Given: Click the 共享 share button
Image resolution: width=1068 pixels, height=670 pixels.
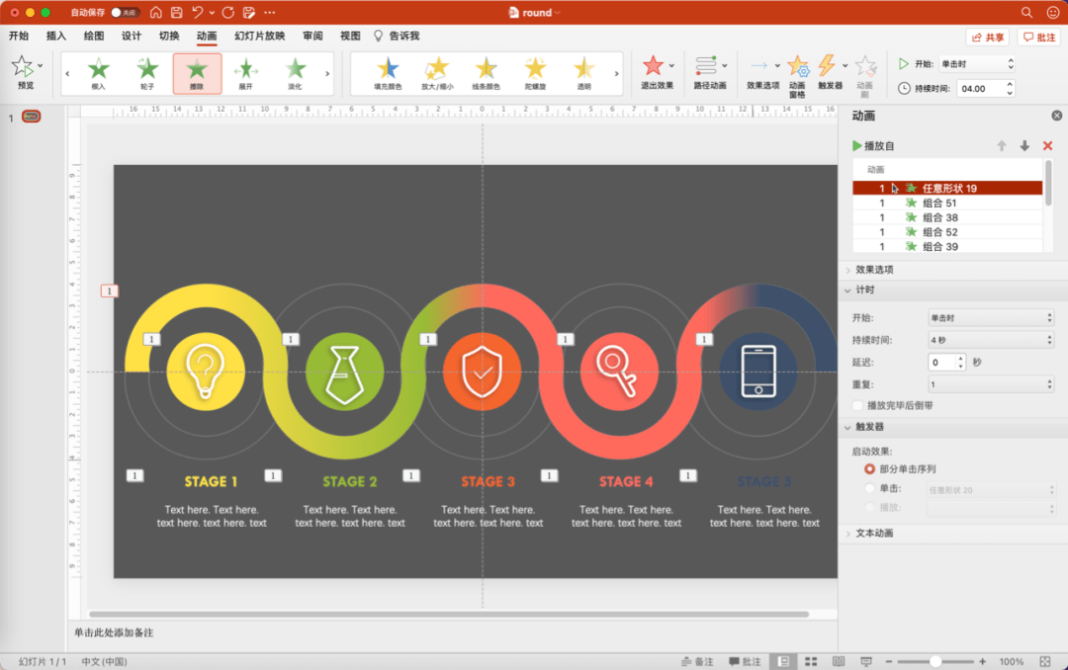Looking at the screenshot, I should point(988,38).
